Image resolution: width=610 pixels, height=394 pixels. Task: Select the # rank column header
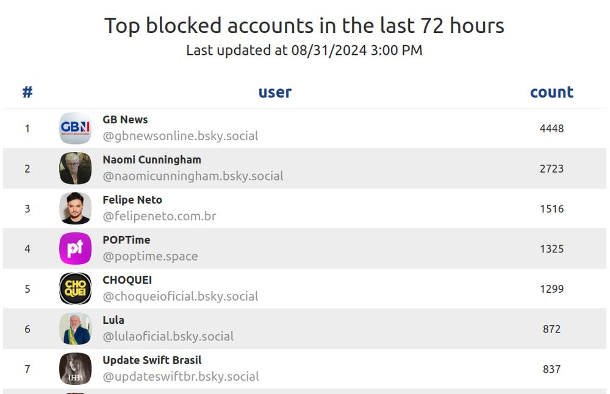[27, 92]
